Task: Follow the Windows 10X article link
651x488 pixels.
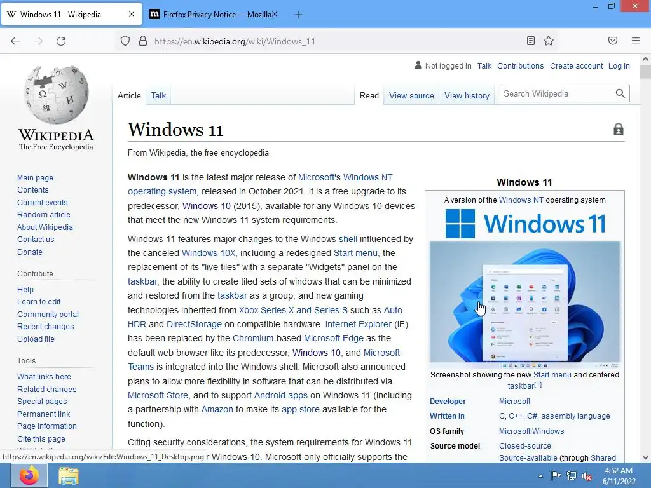Action: pyautogui.click(x=209, y=253)
